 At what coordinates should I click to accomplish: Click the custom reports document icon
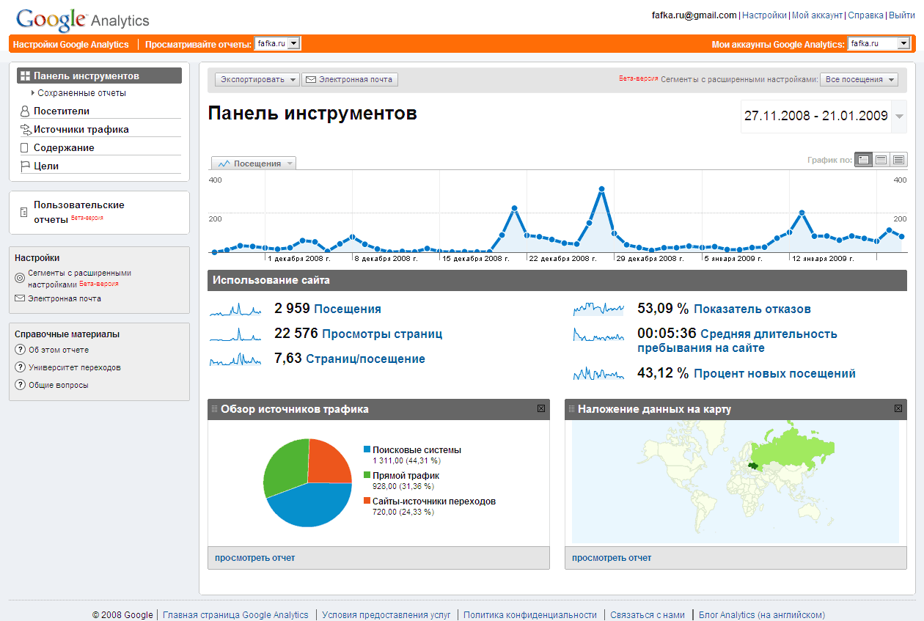coord(23,212)
